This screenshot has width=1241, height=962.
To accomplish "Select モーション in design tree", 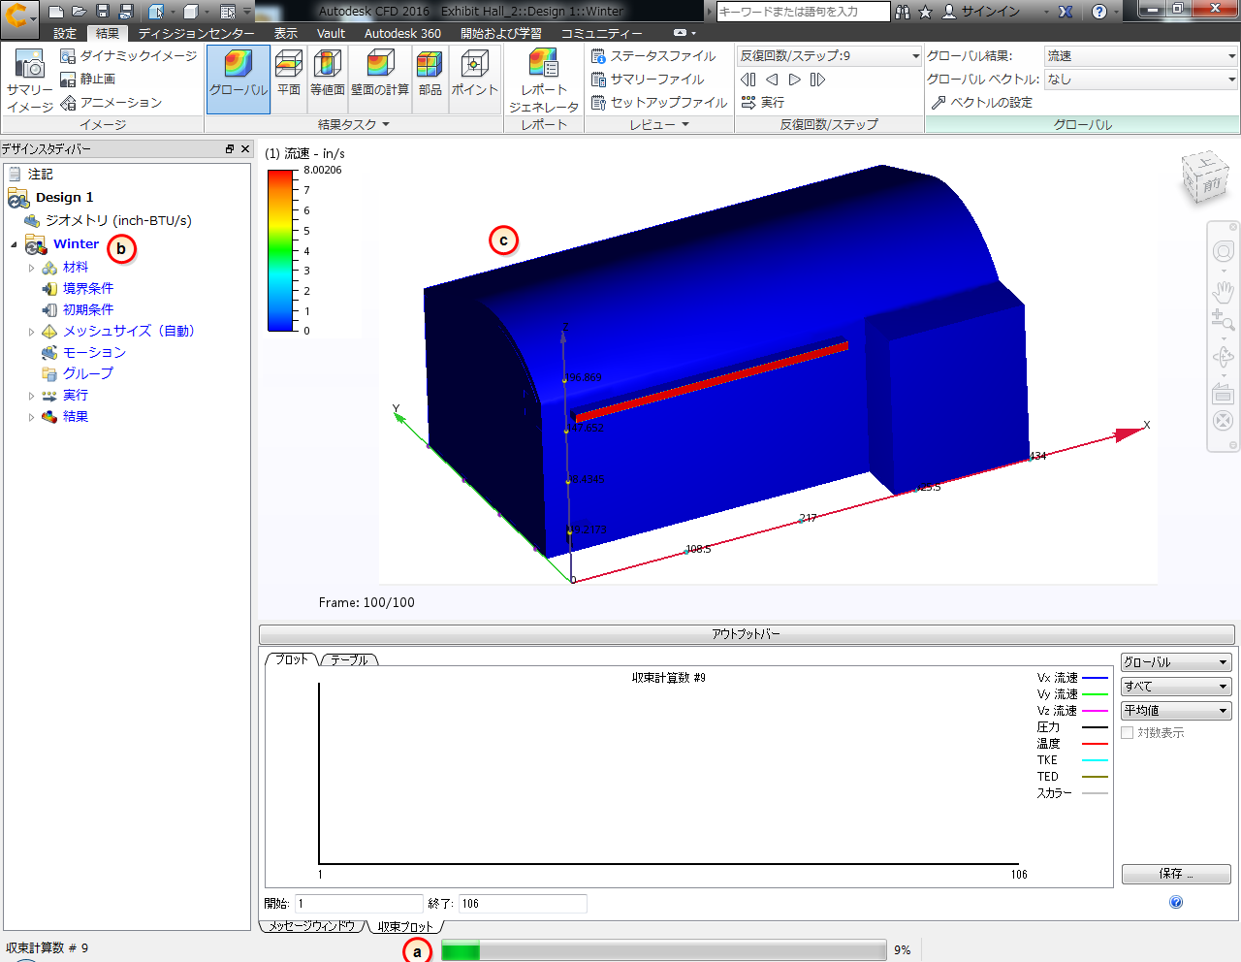I will pos(94,353).
